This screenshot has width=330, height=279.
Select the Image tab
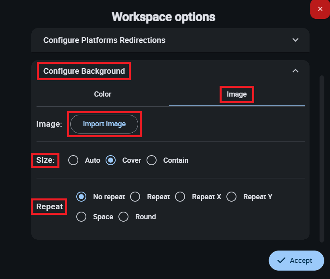click(x=237, y=95)
